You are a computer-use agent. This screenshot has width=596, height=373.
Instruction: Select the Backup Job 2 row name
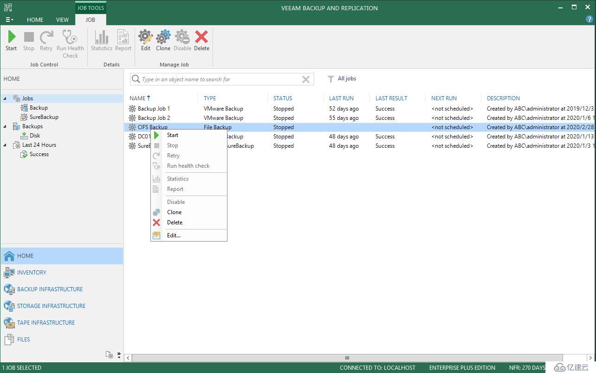point(154,118)
